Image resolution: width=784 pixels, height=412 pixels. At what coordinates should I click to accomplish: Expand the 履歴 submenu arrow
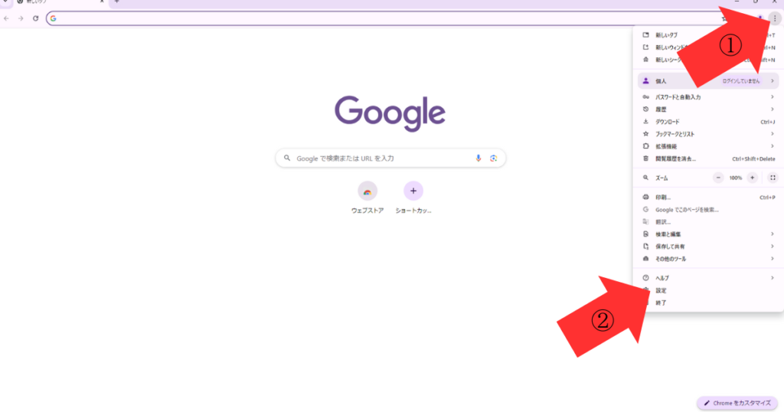(x=773, y=109)
